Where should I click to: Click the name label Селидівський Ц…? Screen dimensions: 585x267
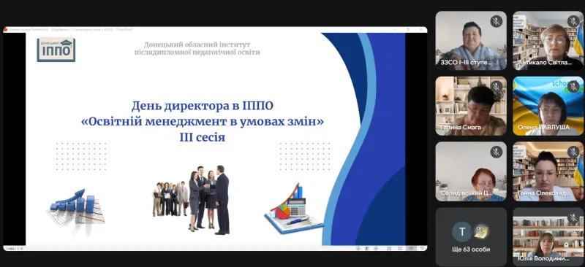pyautogui.click(x=467, y=193)
